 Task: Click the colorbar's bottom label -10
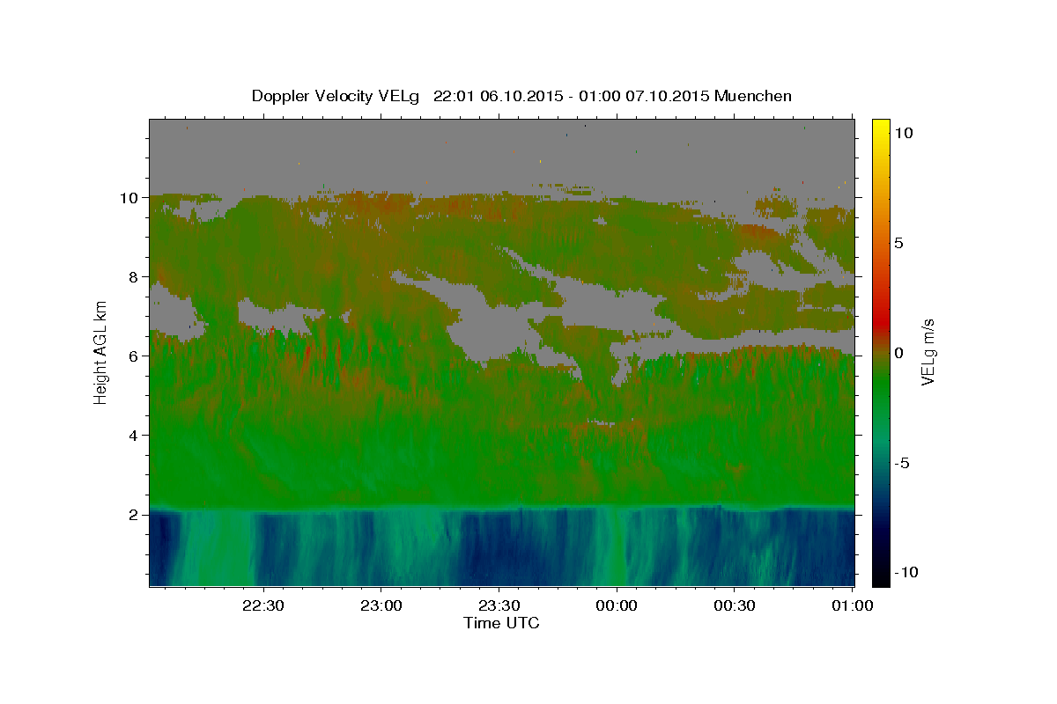coord(906,573)
